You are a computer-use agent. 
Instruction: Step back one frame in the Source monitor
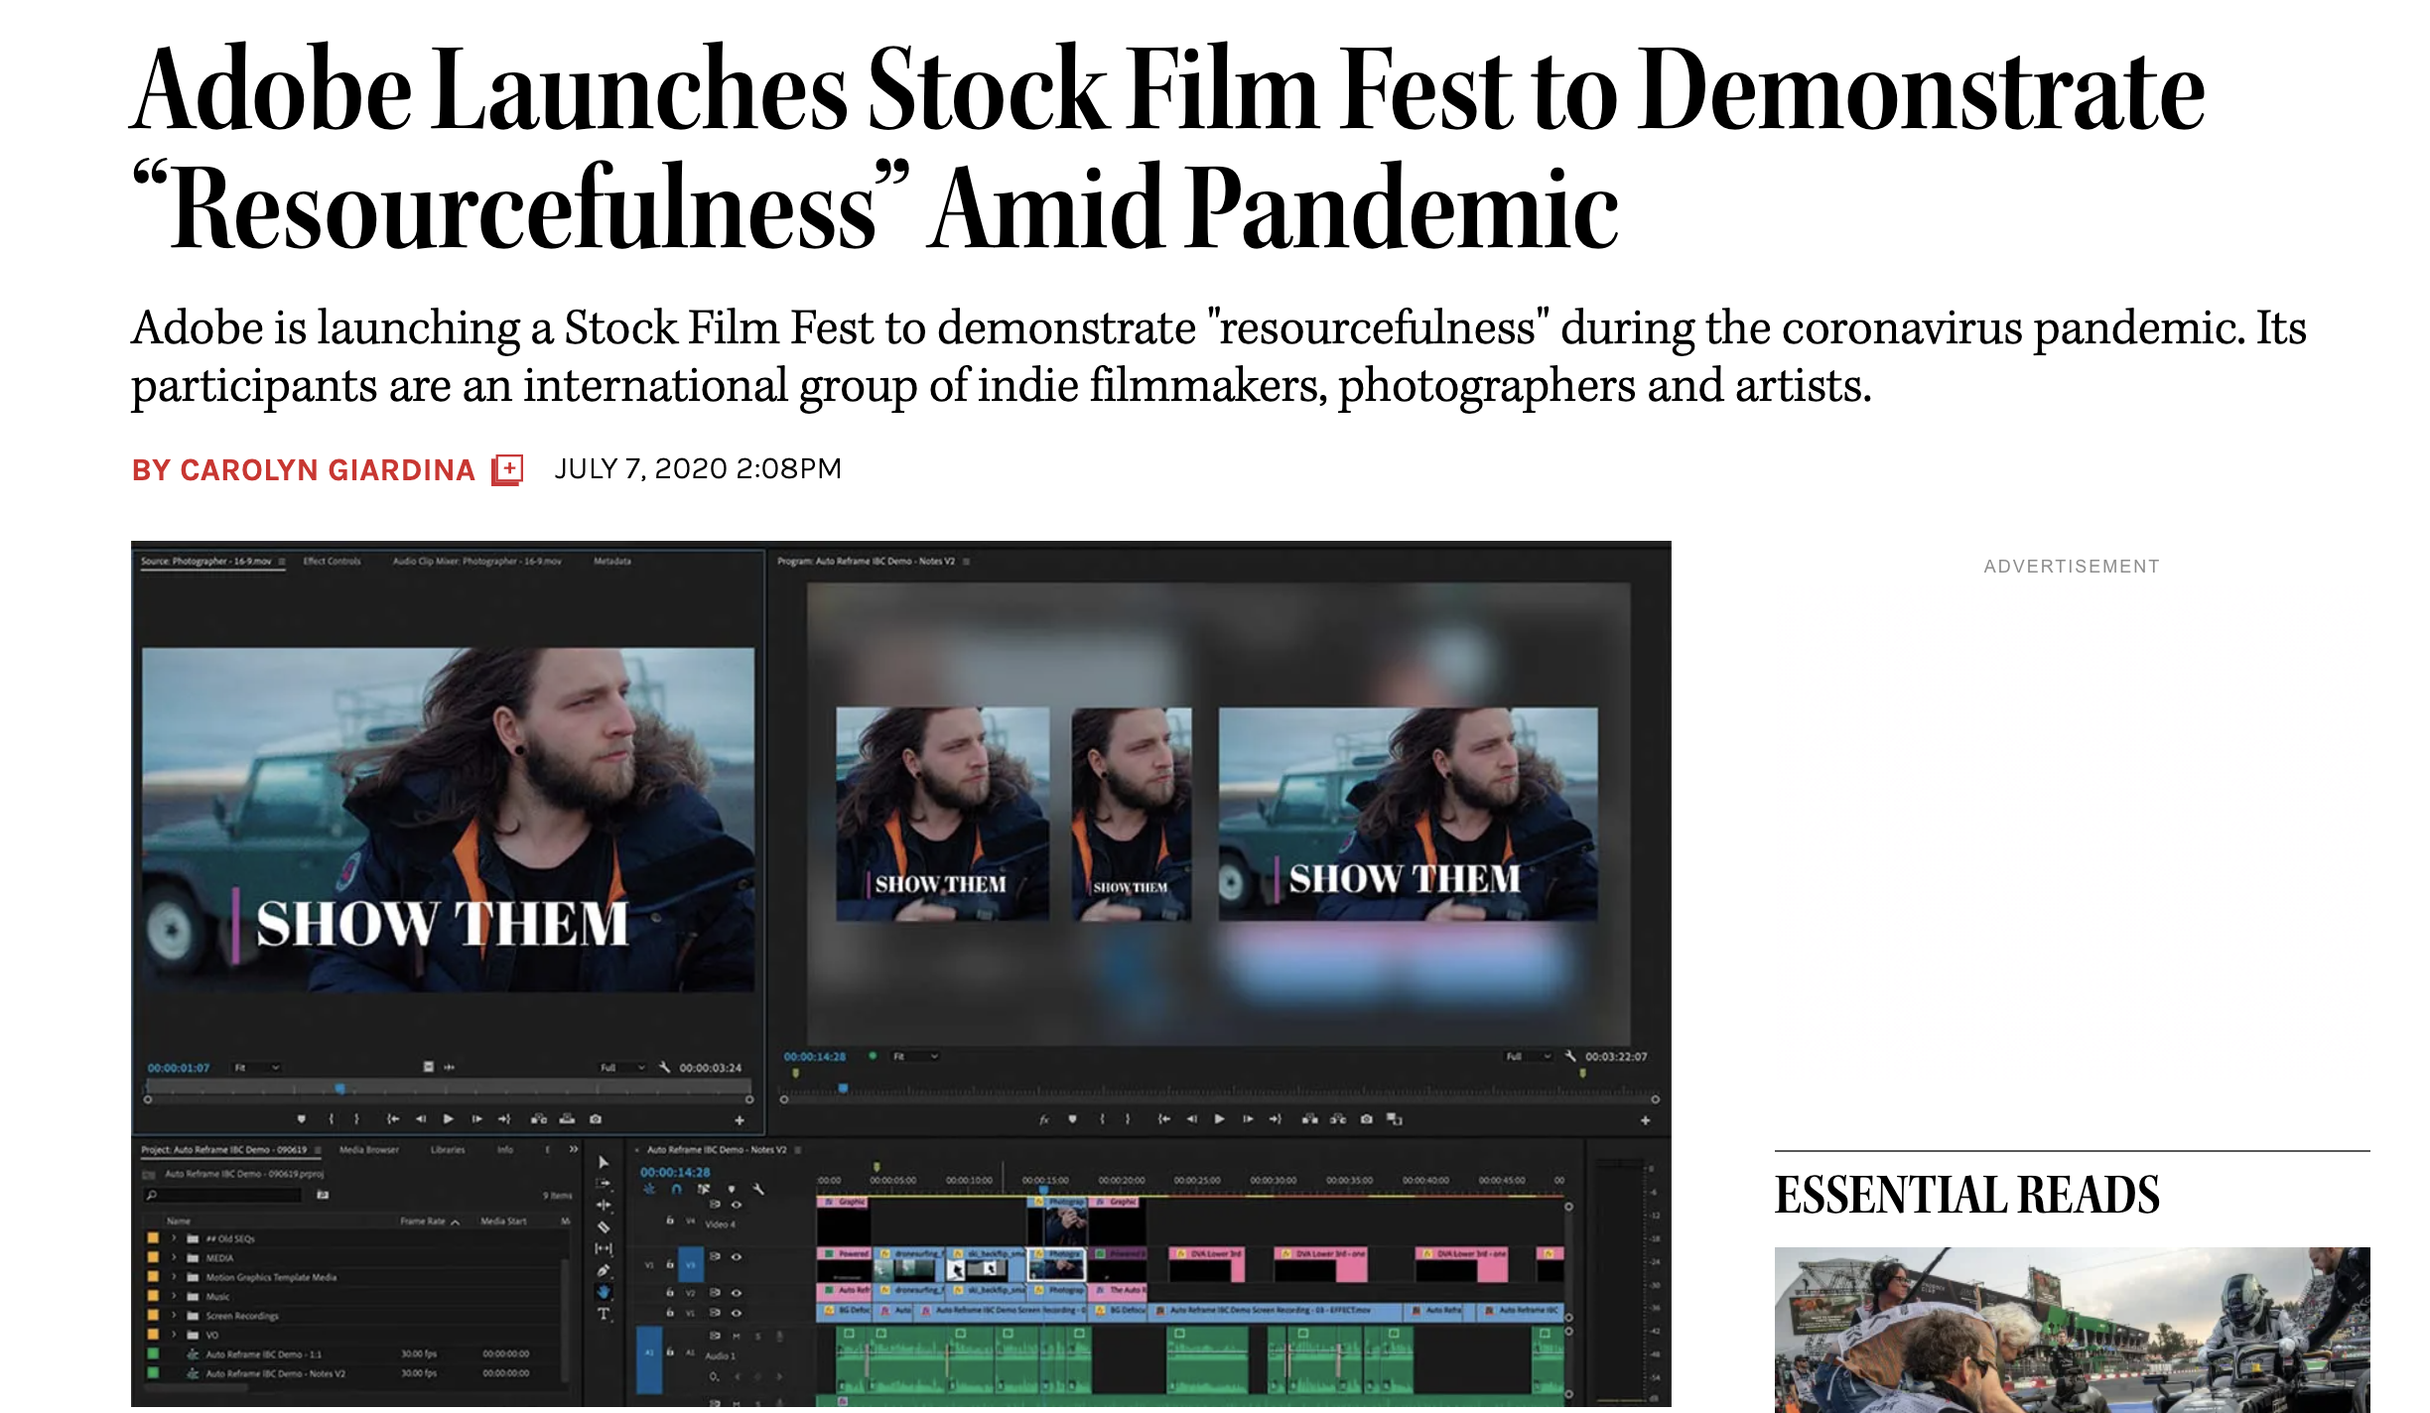[421, 1119]
